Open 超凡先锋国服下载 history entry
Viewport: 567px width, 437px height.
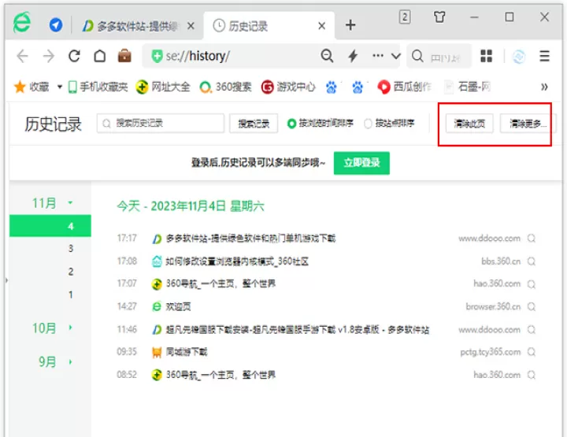click(297, 330)
